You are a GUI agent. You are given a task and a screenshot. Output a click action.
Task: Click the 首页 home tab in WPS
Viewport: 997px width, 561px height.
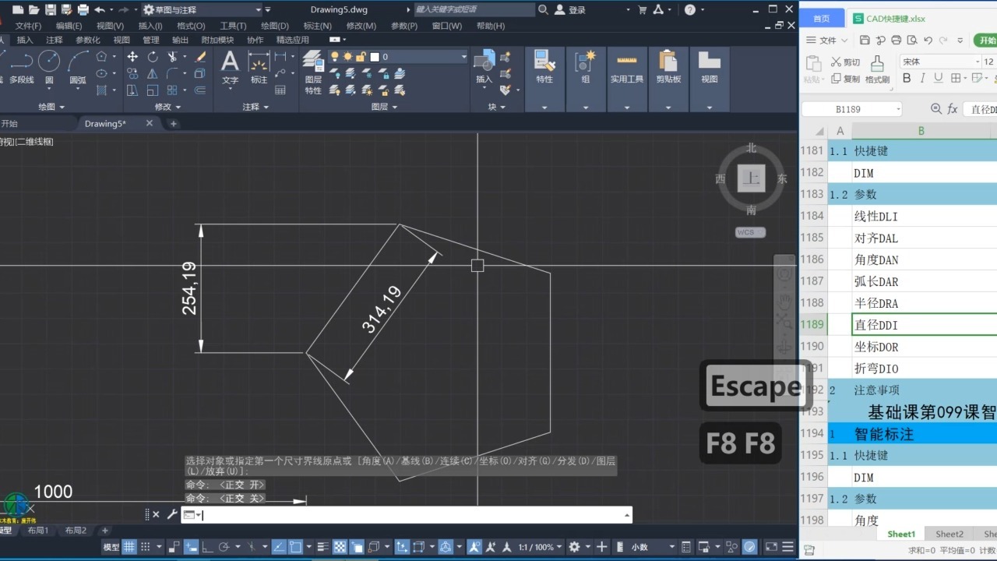tap(821, 18)
